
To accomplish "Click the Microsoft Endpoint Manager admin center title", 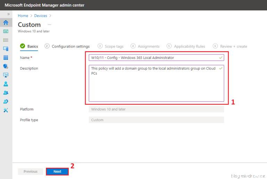I will tap(44, 5).
